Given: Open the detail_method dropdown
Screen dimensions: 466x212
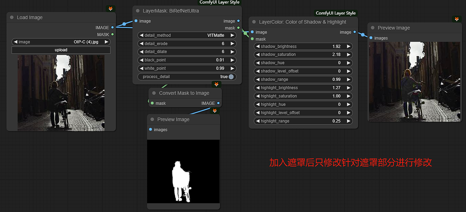Looking at the screenshot, I should point(187,35).
